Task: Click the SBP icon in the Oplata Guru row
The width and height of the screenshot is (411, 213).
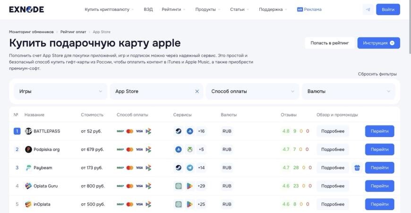Action: click(x=149, y=186)
